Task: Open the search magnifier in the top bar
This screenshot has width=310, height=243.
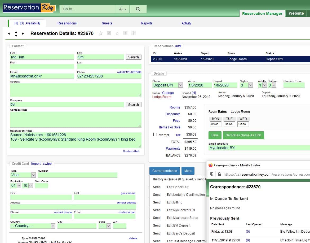Action: 138,9
